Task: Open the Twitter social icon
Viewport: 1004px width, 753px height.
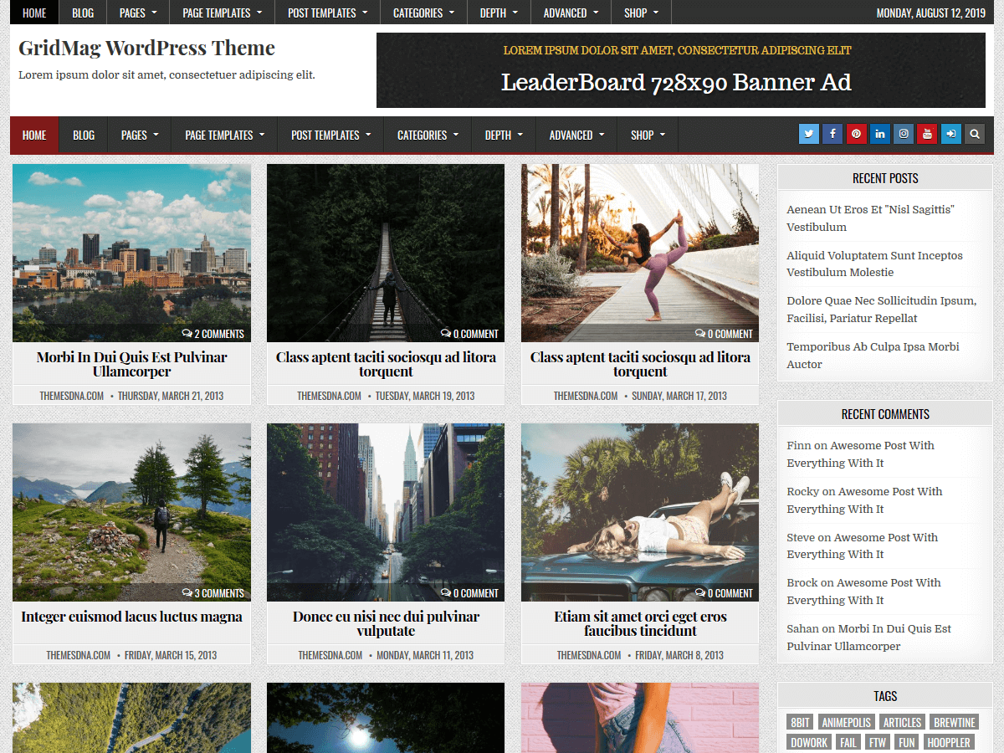Action: click(x=808, y=133)
